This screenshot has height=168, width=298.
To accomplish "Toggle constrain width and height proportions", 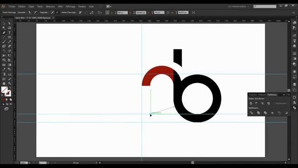I will [168, 13].
